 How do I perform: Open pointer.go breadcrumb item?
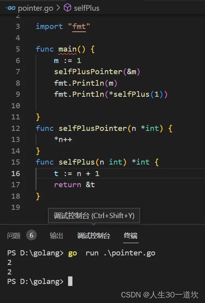pyautogui.click(x=36, y=8)
